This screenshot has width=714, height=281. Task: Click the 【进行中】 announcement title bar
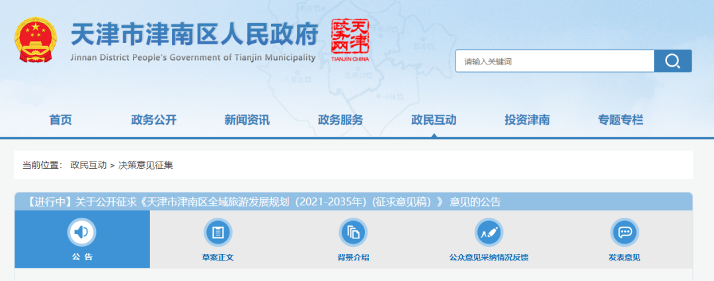353,201
